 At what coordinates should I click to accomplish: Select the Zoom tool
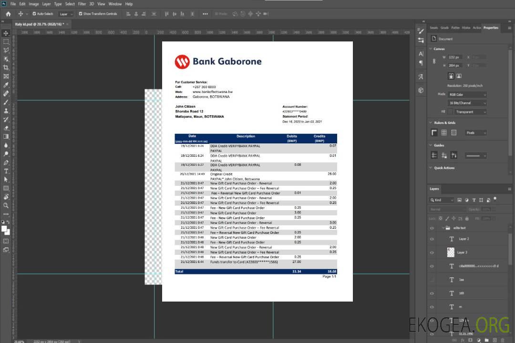tap(6, 205)
